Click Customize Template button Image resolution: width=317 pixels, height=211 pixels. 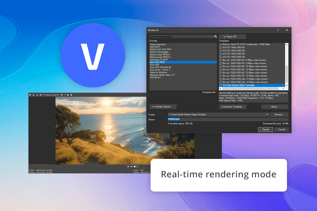pos(232,106)
